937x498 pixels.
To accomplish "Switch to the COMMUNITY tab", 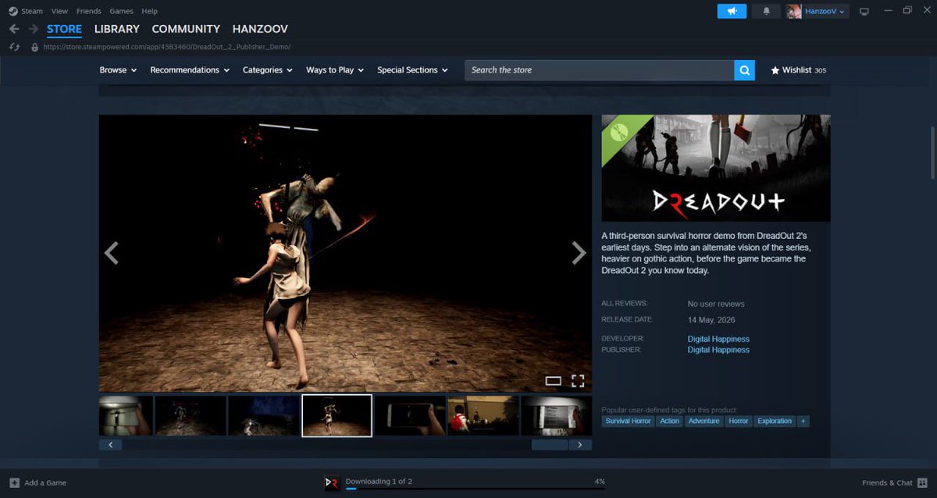I will 186,29.
